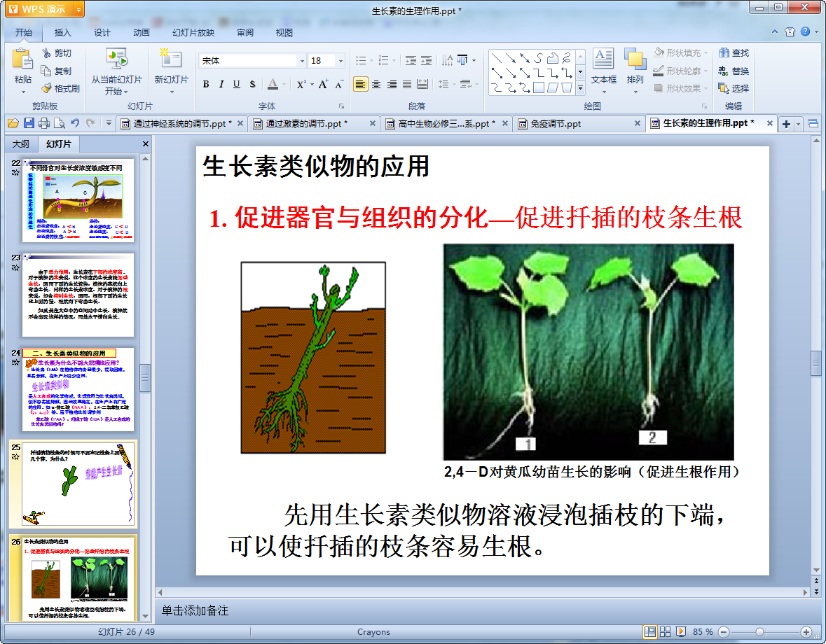Click the Select (选择) button

tap(734, 88)
